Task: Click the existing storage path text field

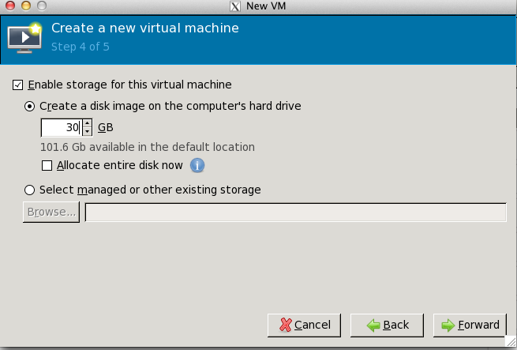Action: click(x=296, y=213)
